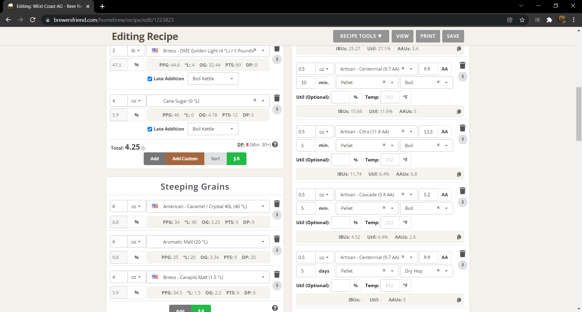Uncheck Late Addition for DME Golden Light
Viewport: 582px width, 312px height.
click(x=150, y=79)
